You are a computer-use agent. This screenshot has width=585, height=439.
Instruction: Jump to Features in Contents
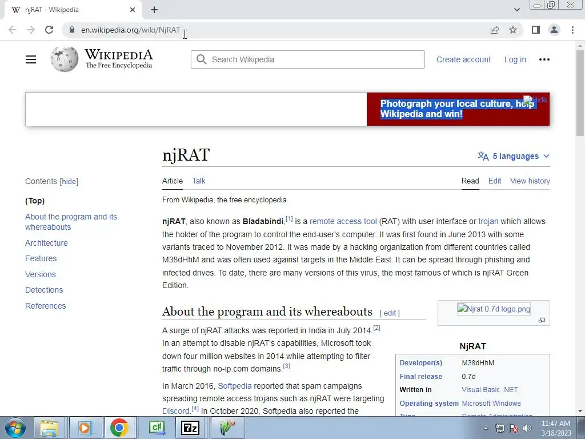point(41,258)
